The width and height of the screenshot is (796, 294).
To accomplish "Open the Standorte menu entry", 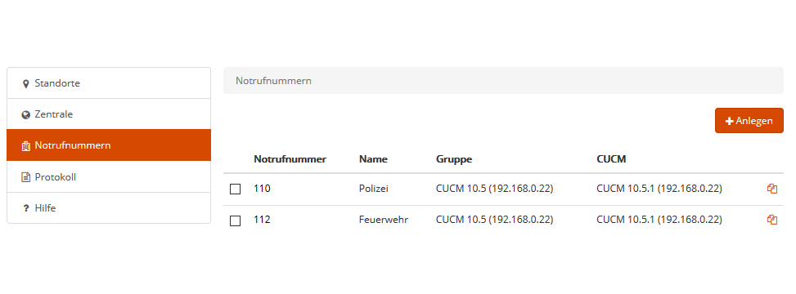I will (x=109, y=83).
